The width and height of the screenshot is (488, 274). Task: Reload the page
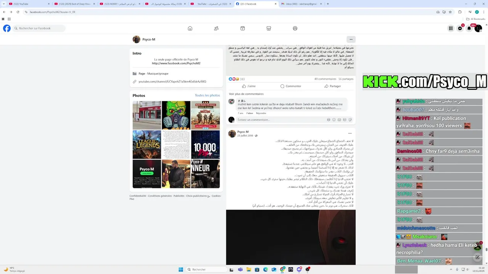[18, 12]
